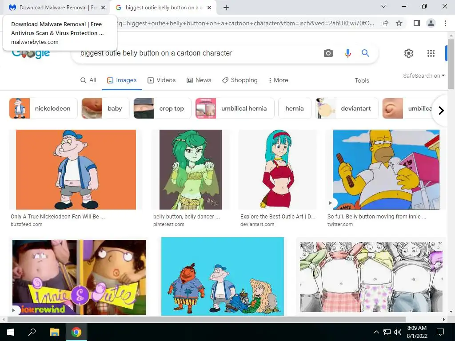Select the crop top suggestion chip
The height and width of the screenshot is (341, 455).
(x=163, y=108)
